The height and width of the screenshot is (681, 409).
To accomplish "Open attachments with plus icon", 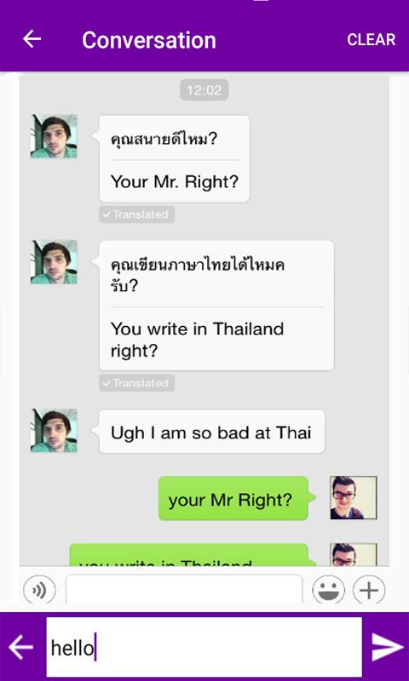I will [369, 590].
